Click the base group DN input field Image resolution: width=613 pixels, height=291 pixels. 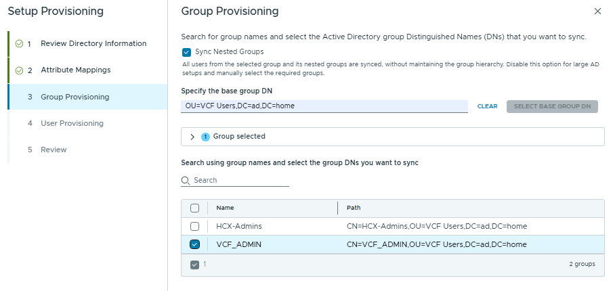pos(324,106)
